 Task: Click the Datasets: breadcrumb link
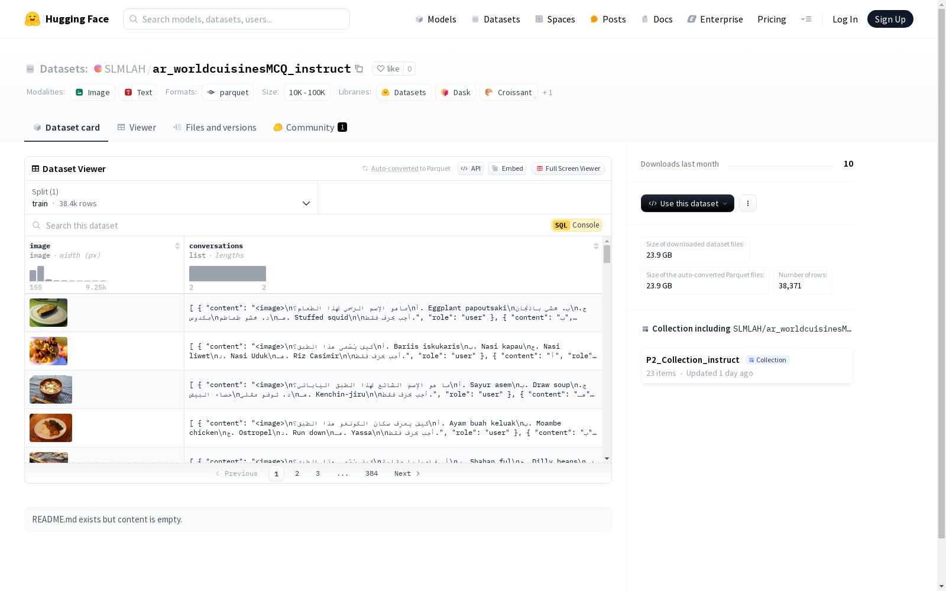[64, 69]
